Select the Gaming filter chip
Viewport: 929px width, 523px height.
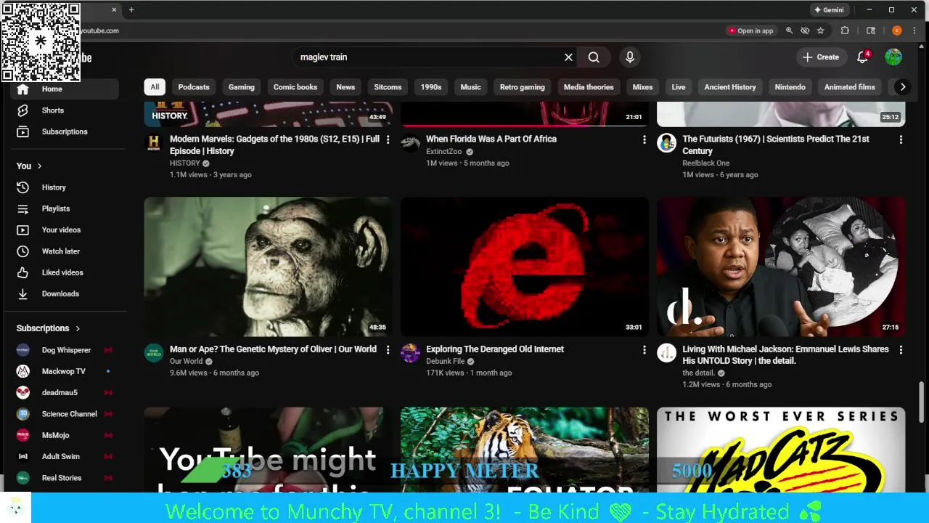(242, 87)
